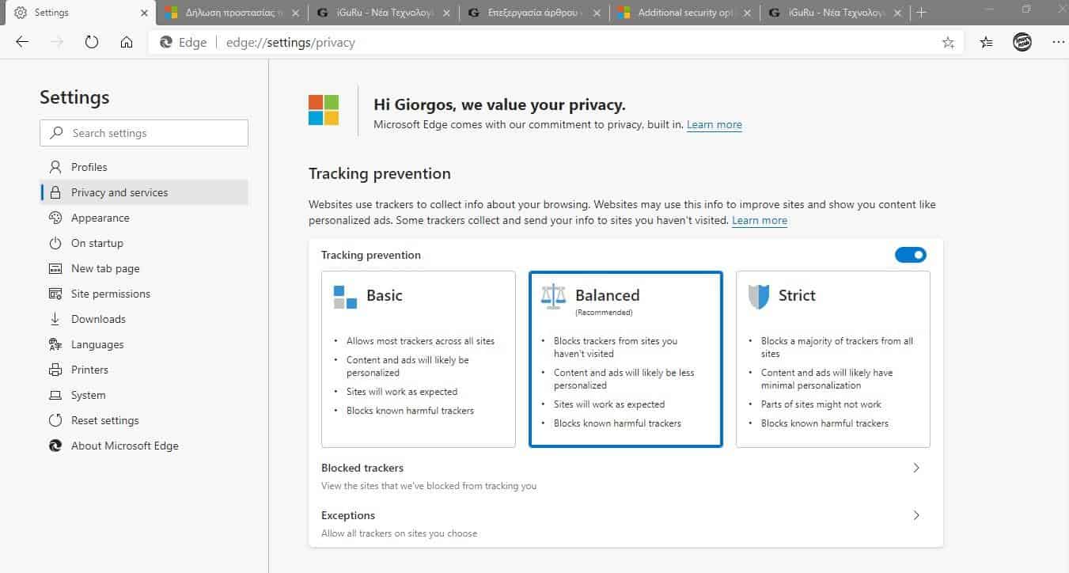Open Exceptions row
Screen dimensions: 1069x573
626,523
